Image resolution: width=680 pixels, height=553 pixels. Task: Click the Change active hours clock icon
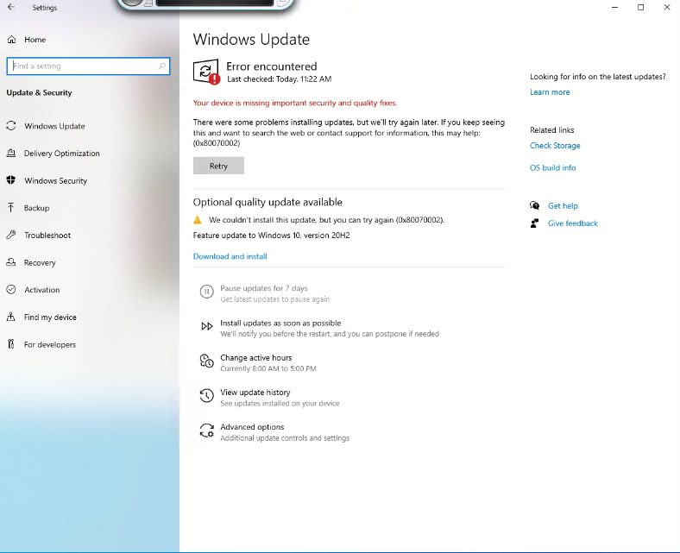point(206,361)
